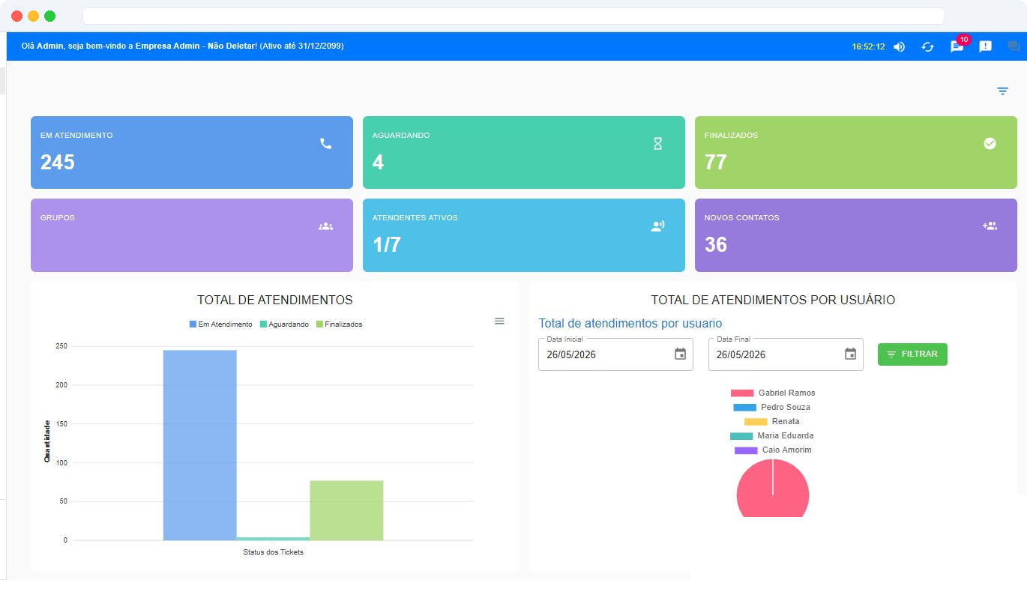Click phone icon on Em Atendimento card

pyautogui.click(x=325, y=143)
